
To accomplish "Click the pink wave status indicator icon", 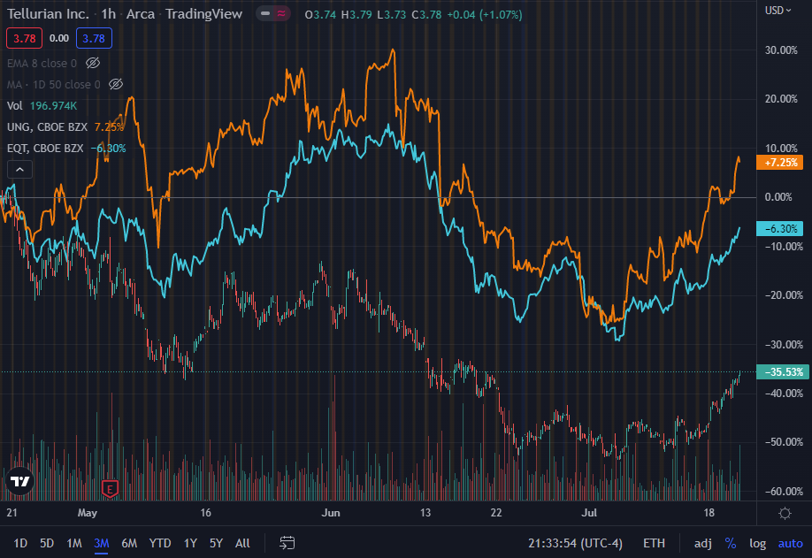I will [x=281, y=14].
